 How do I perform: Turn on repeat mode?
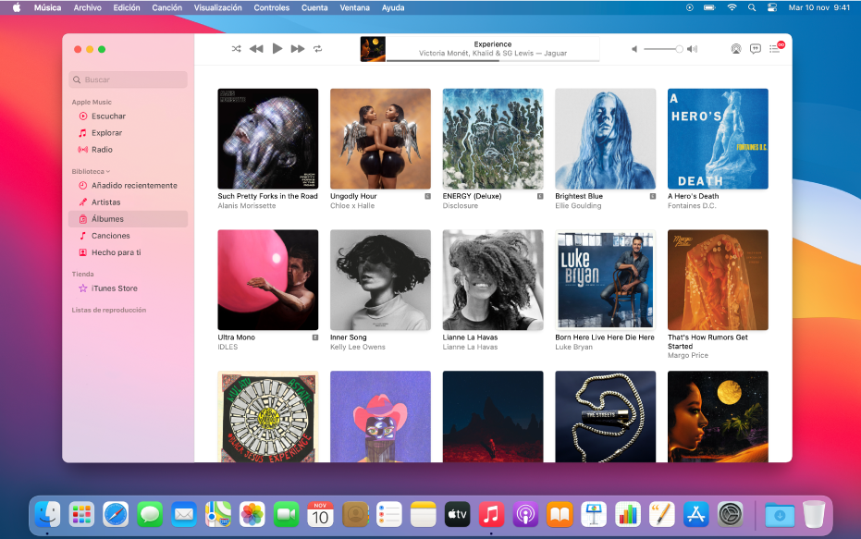pos(317,48)
